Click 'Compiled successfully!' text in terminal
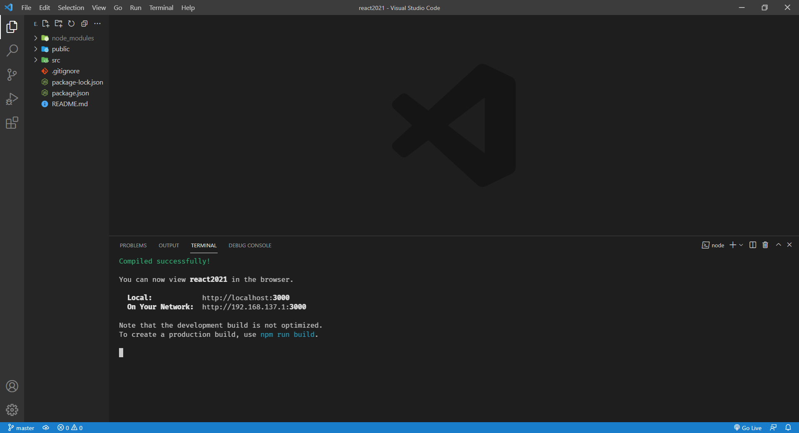This screenshot has width=799, height=433. coord(164,261)
